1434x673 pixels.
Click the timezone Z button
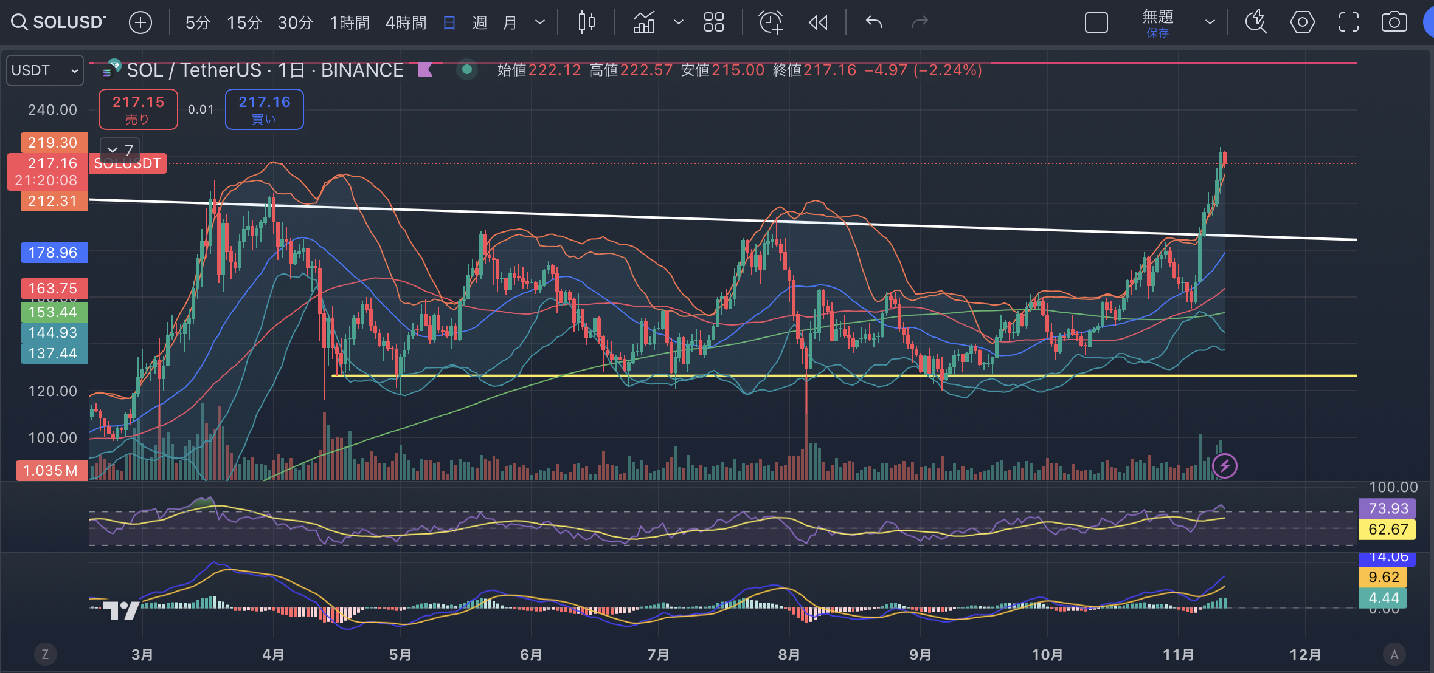point(45,654)
